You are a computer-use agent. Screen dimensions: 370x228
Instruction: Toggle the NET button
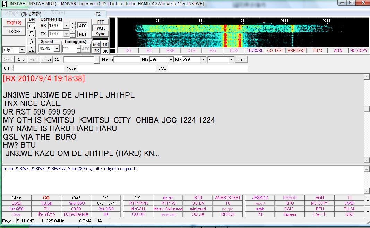coord(83,34)
